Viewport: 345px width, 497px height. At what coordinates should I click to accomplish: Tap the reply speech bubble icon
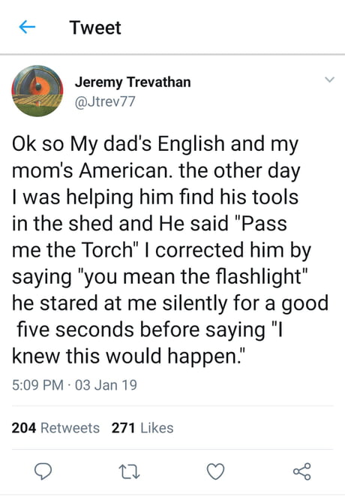(43, 471)
